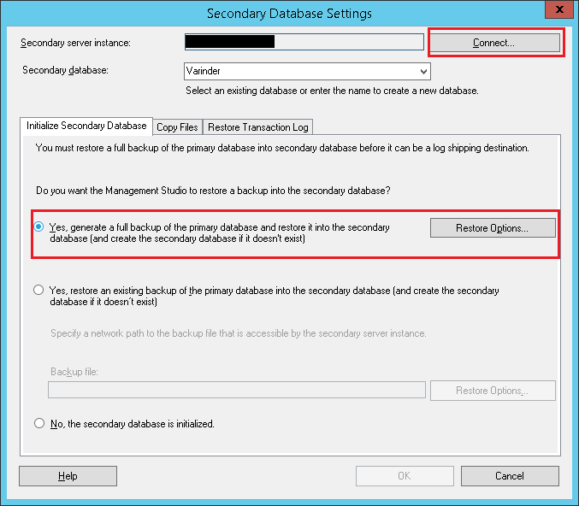Switch to the Copy Files tab
The image size is (579, 506).
[x=177, y=126]
